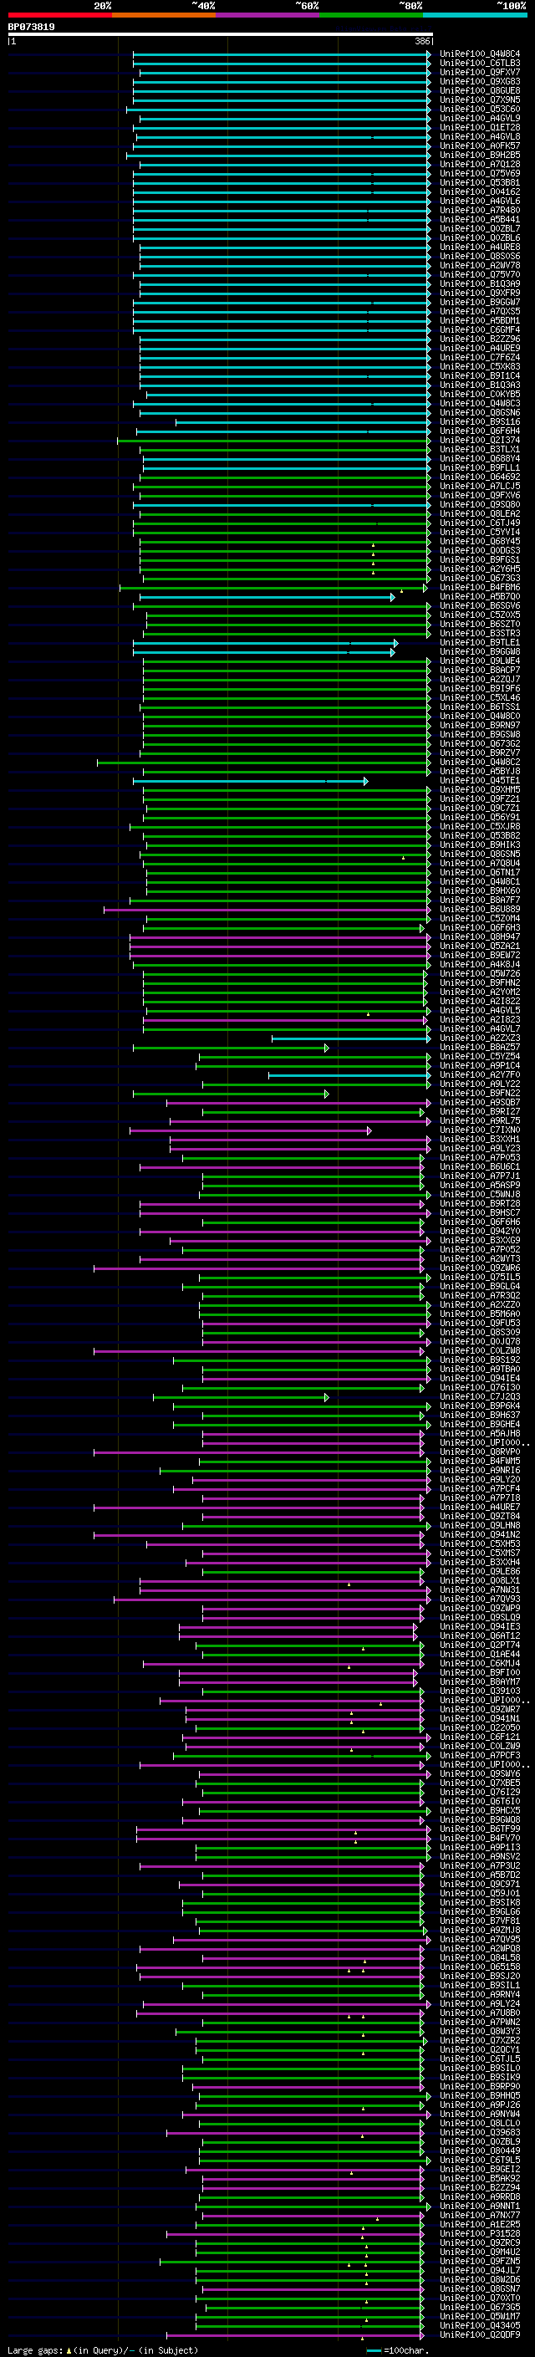Choose the UniRef100_B3STR3 entry

479,634
